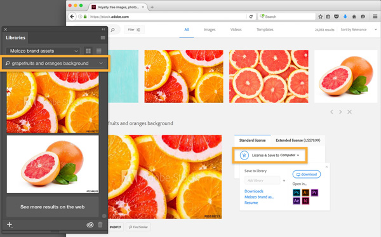Choose the Downloads library link
The image size is (381, 237).
click(x=253, y=191)
